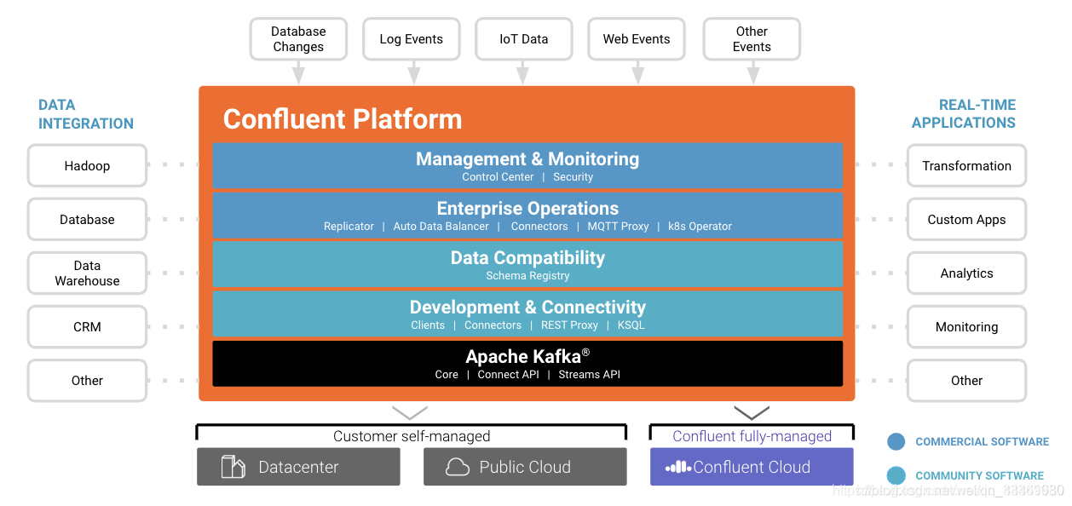Click the Streams API label

coord(589,375)
